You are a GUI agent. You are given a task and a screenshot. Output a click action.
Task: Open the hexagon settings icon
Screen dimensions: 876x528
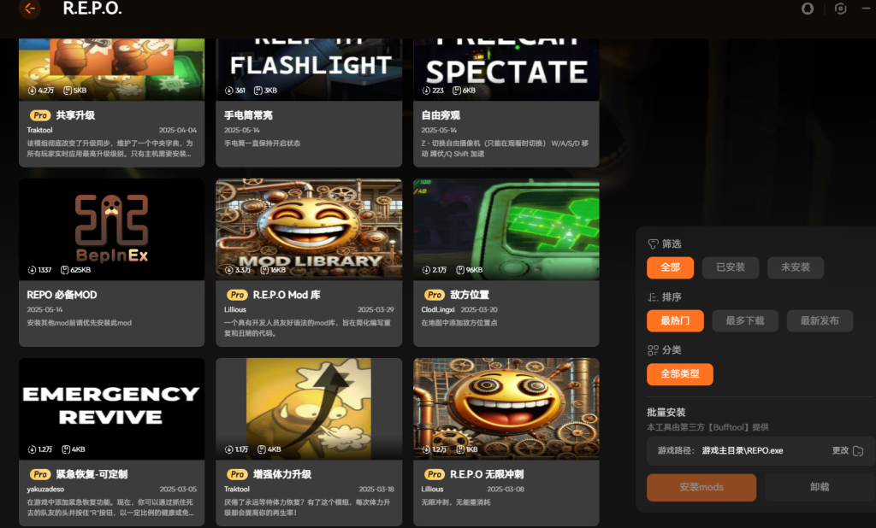pyautogui.click(x=840, y=9)
